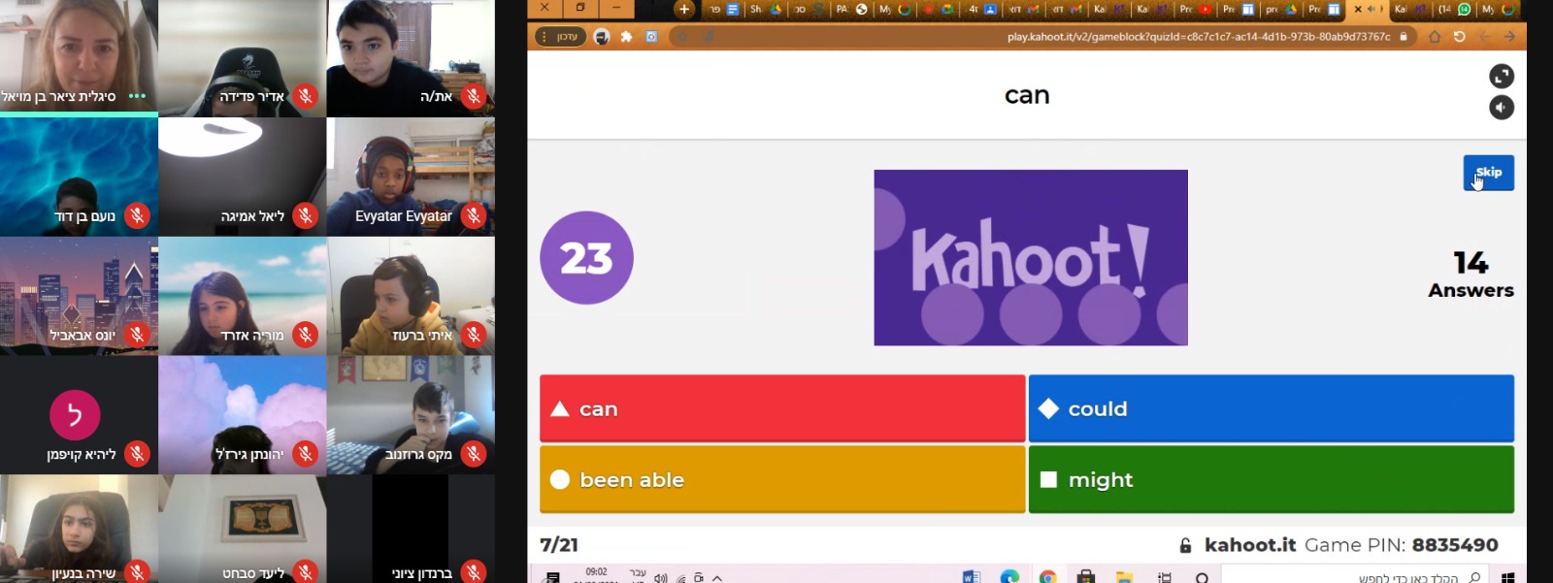Viewport: 1553px width, 583px height.
Task: Mute the Kahoot game sound
Action: pos(1502,108)
